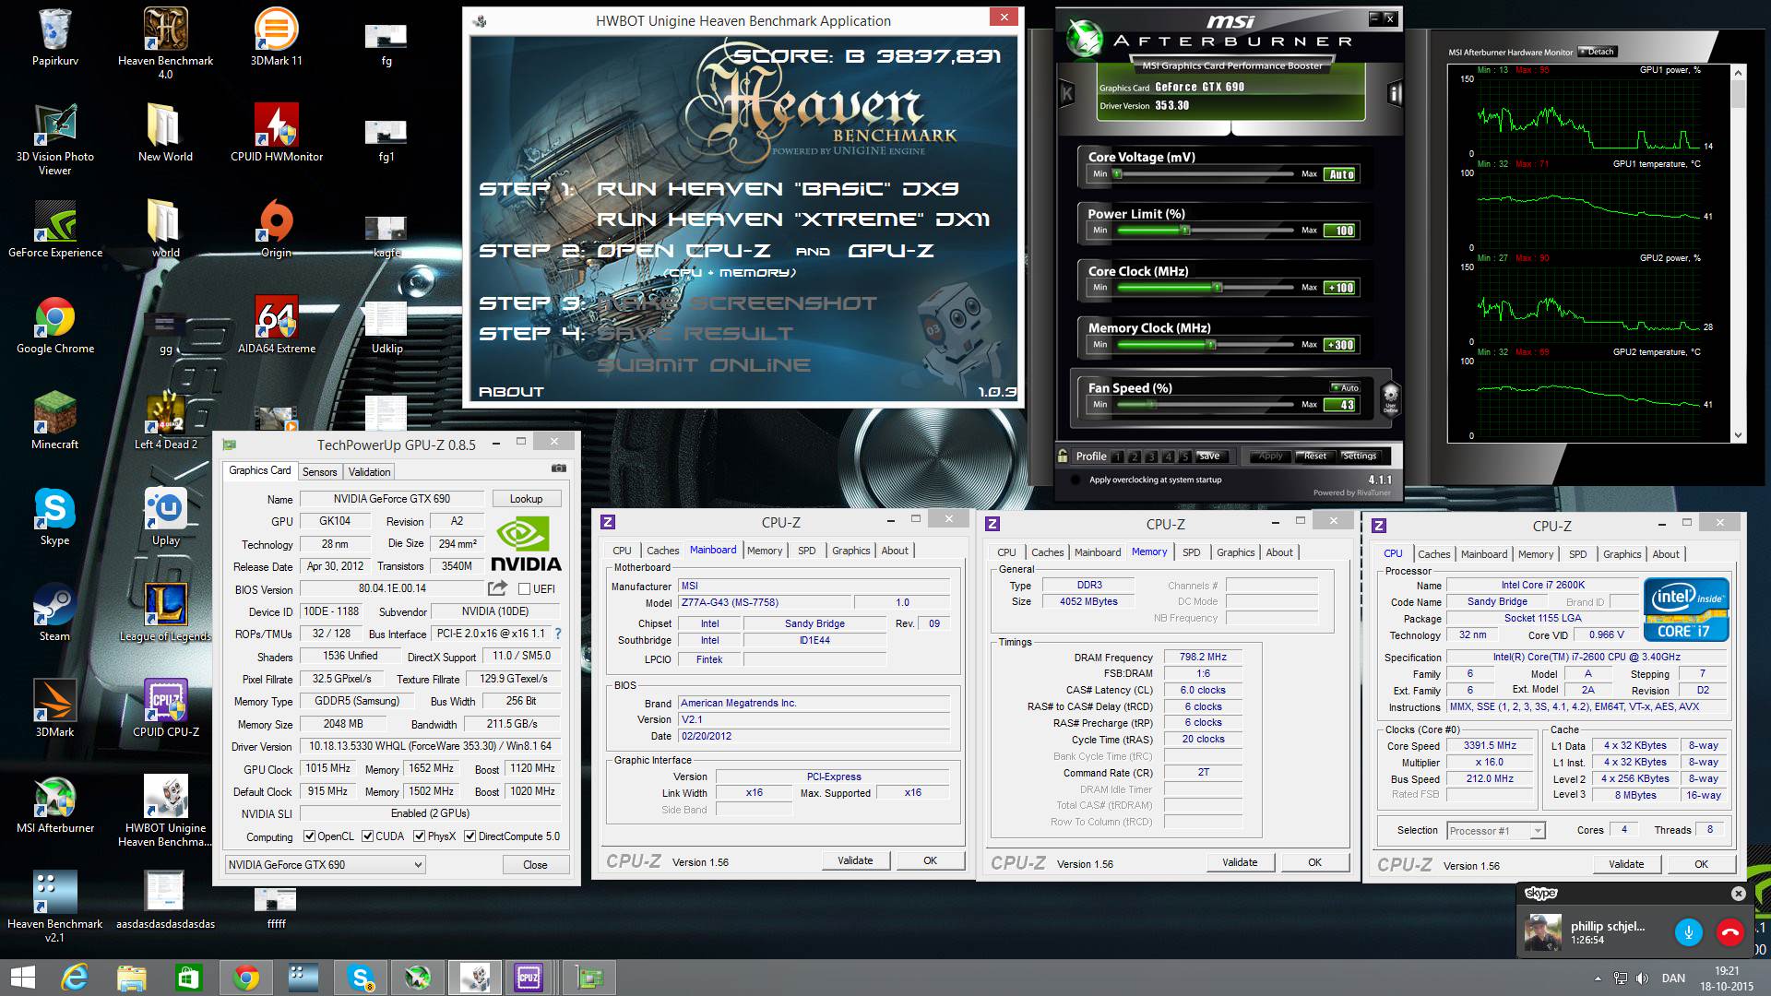Open the 3DMark 11 desktop icon
Screen dimensions: 1771x996
pyautogui.click(x=276, y=37)
